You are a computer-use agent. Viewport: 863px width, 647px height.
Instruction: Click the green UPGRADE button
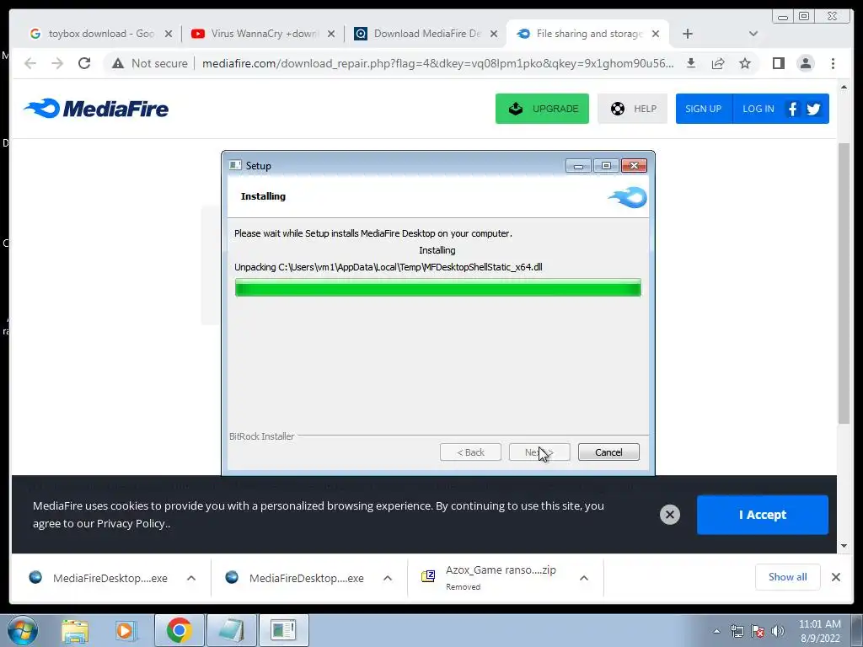pyautogui.click(x=542, y=109)
